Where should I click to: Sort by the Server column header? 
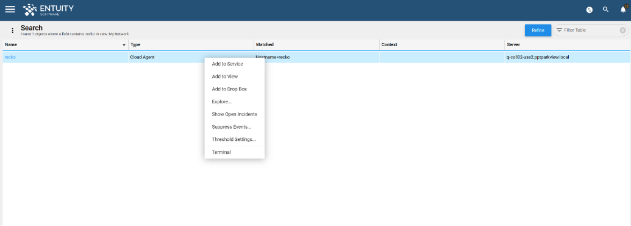(568, 45)
